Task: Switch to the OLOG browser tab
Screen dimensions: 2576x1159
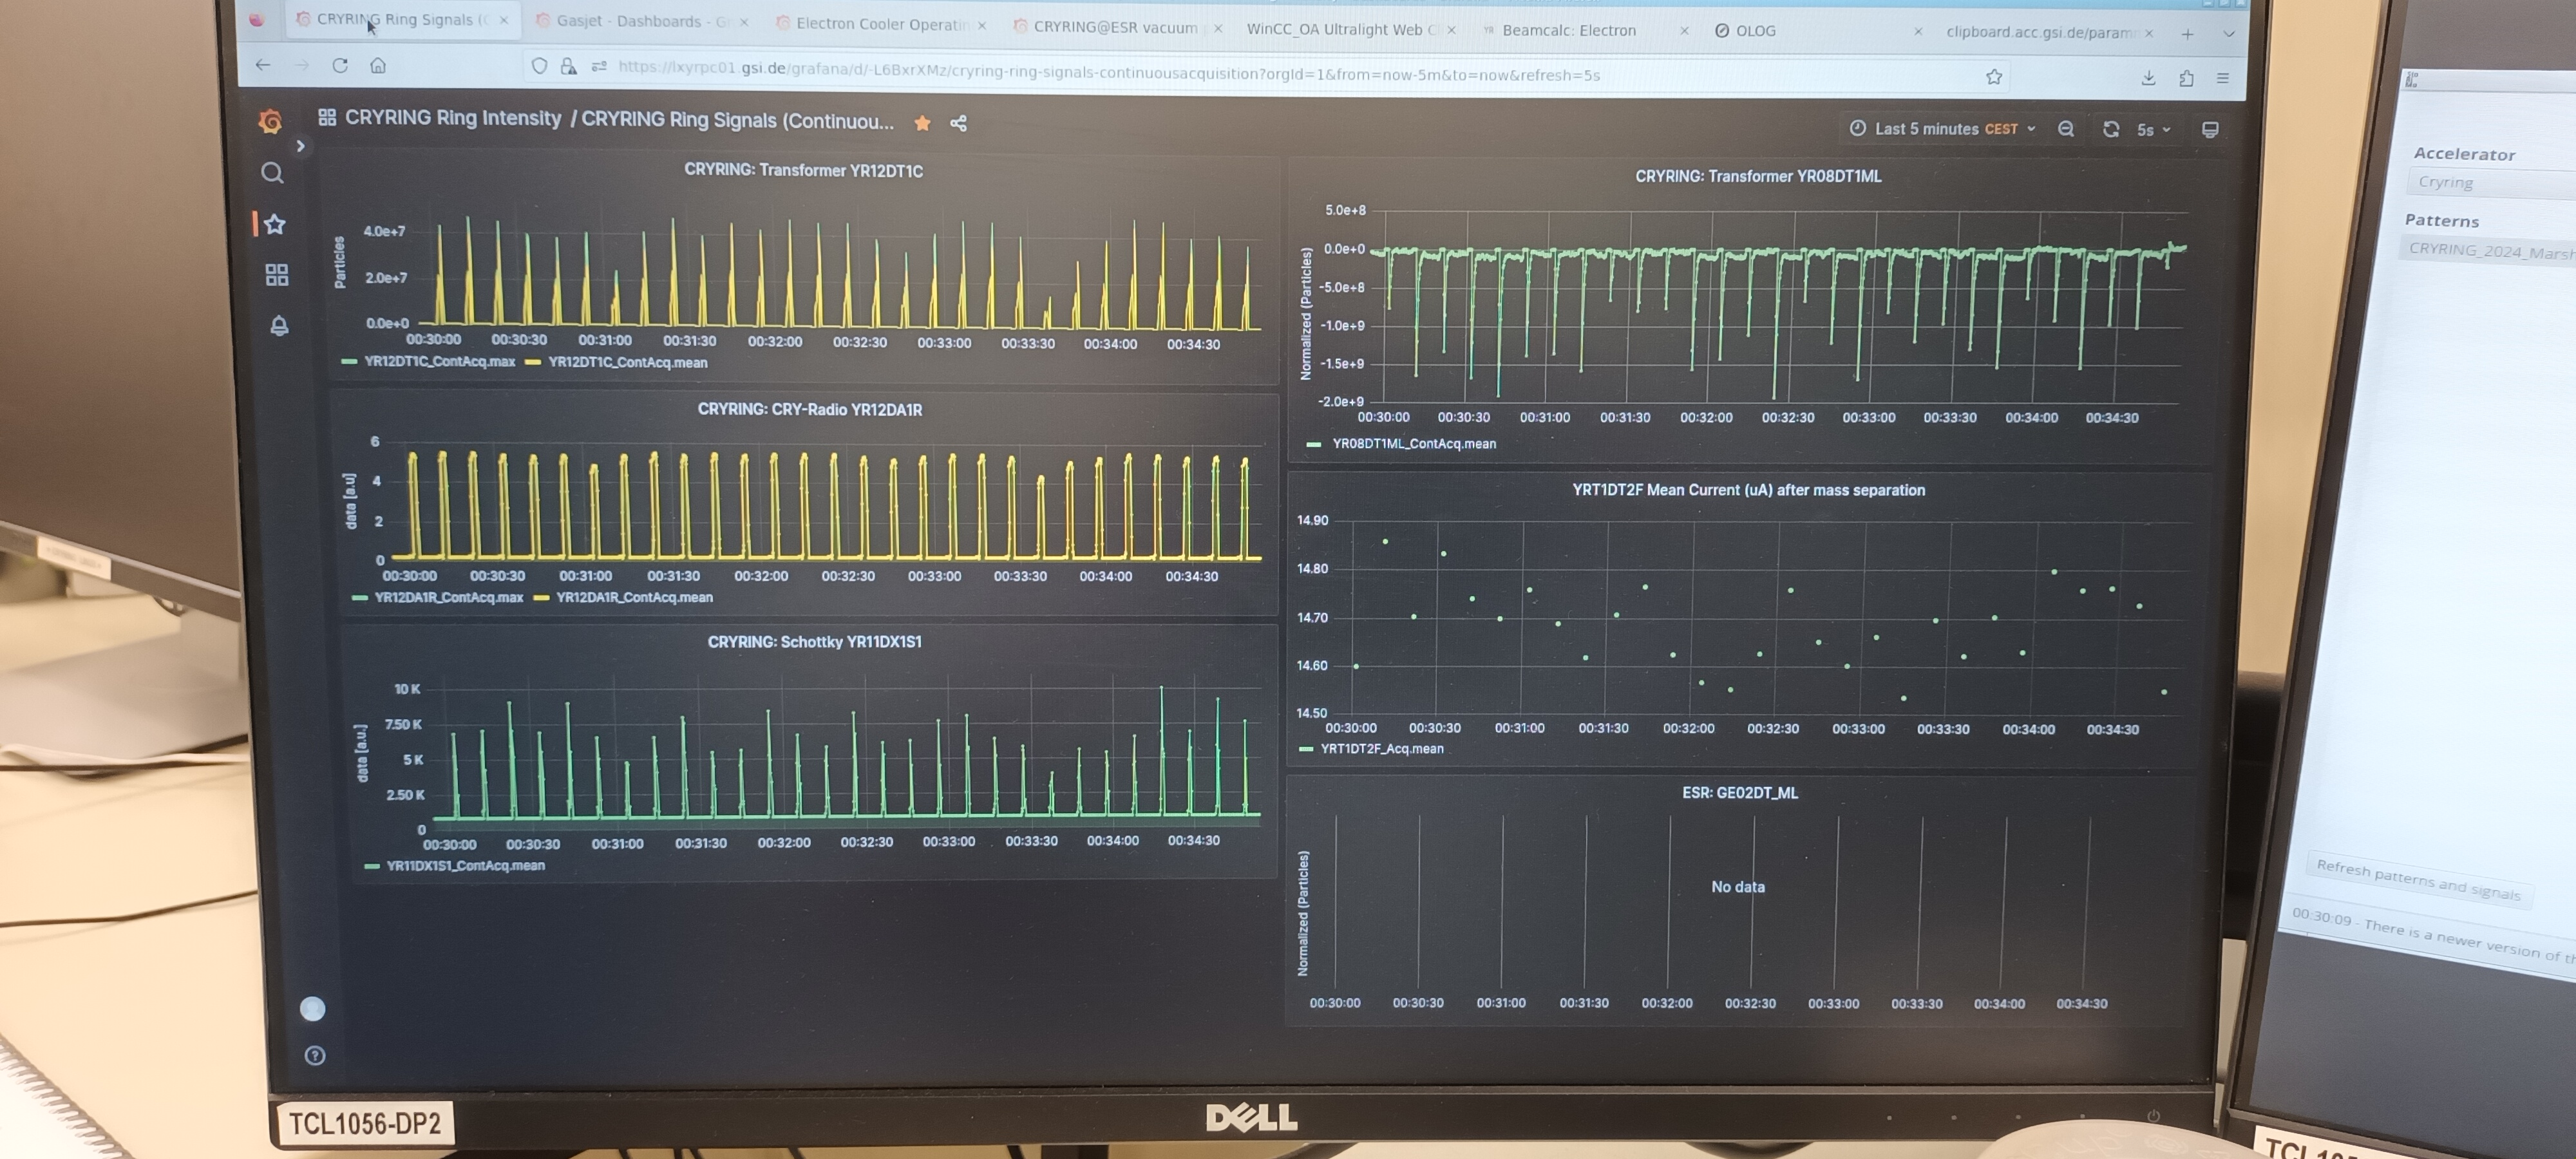Action: [1755, 31]
